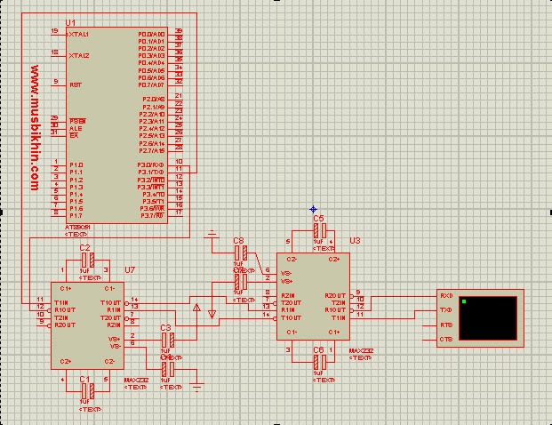Click the CTS pin on virtual terminal

(446, 339)
